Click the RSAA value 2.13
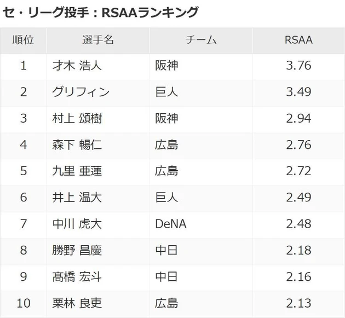Screen dimensions: 345x318 coord(298,303)
